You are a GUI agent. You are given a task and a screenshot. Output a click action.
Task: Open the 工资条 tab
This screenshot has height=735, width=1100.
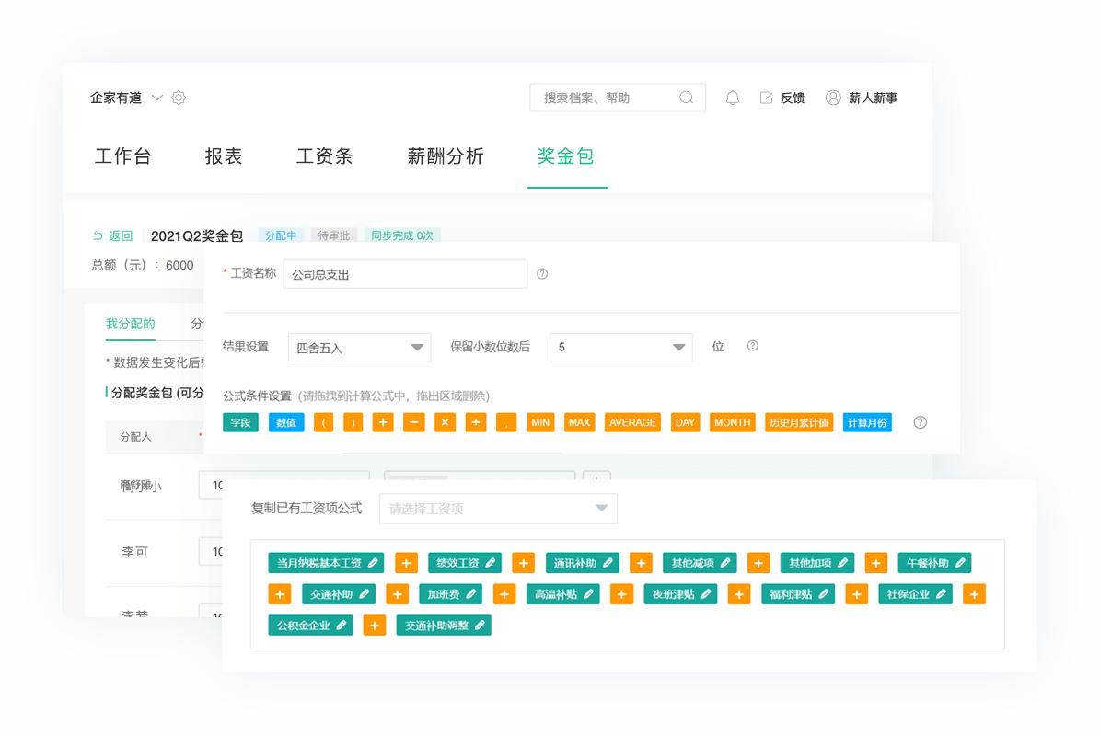coord(324,156)
